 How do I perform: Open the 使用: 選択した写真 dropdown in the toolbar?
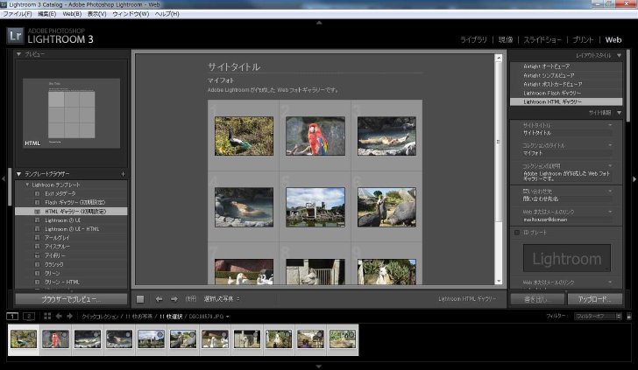222,299
